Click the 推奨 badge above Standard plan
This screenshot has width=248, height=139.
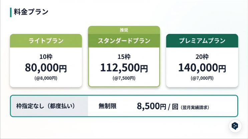[x=124, y=30]
